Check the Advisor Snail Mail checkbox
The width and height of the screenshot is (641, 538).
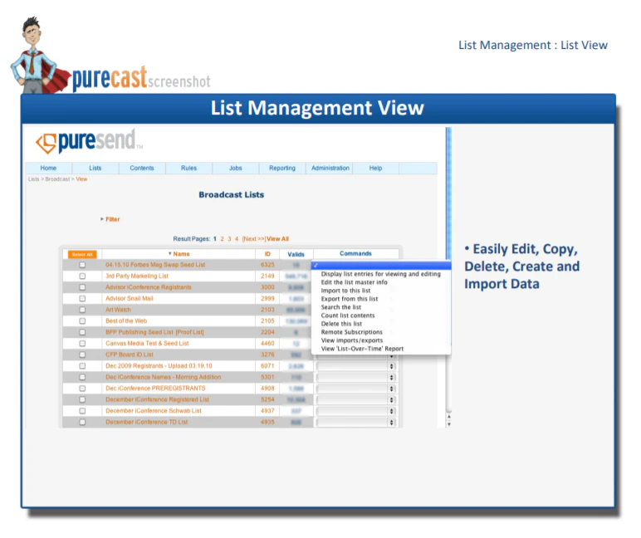pyautogui.click(x=82, y=298)
